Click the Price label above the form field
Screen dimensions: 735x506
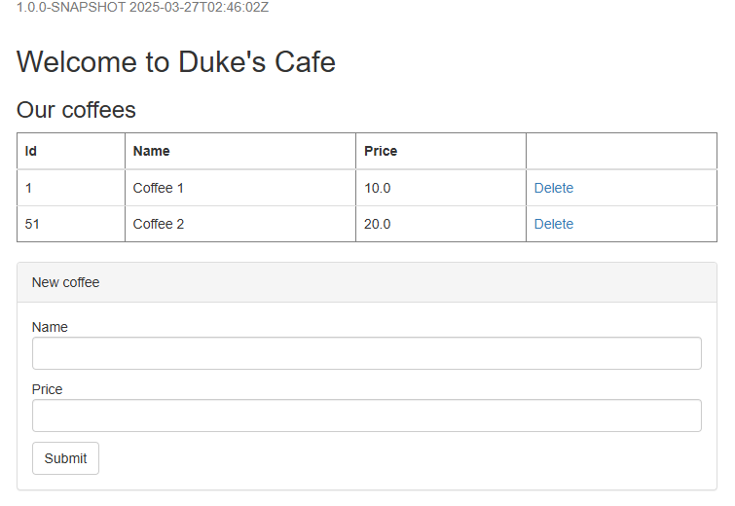pyautogui.click(x=47, y=389)
